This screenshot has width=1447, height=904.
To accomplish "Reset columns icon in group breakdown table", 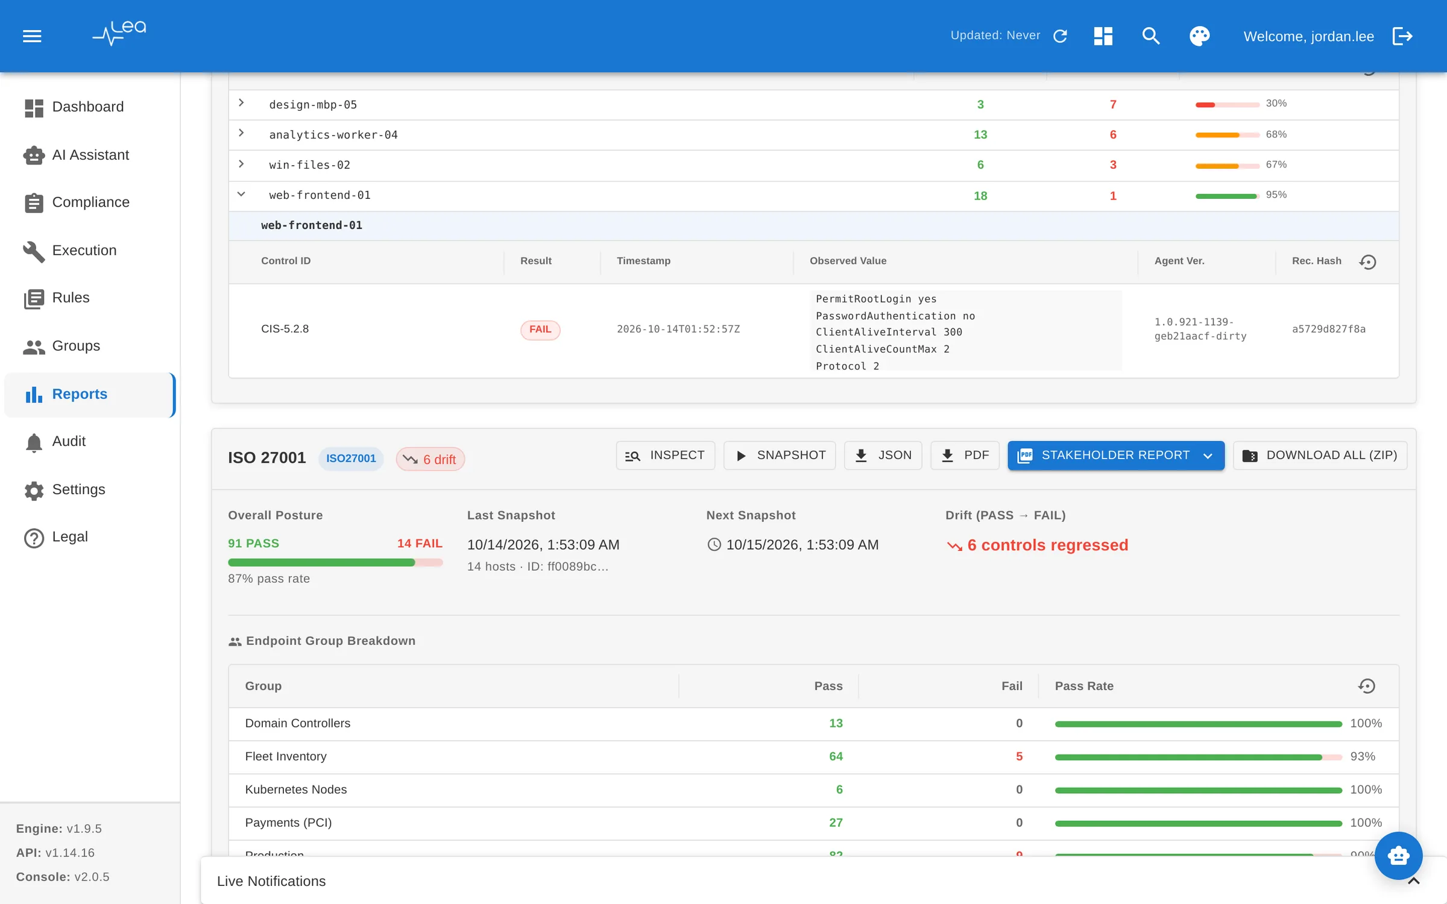I will pos(1367,686).
